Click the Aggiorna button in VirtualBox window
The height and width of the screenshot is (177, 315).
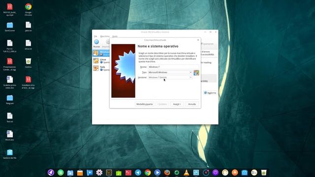(x=210, y=93)
